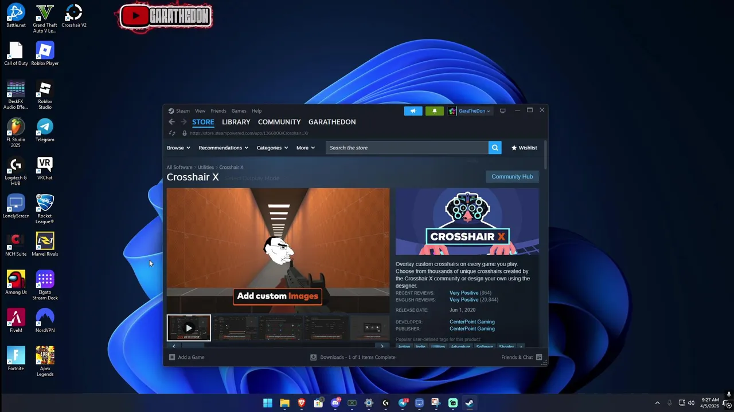Click the CenterPoint Gaming publisher link
734x412 pixels.
472,328
